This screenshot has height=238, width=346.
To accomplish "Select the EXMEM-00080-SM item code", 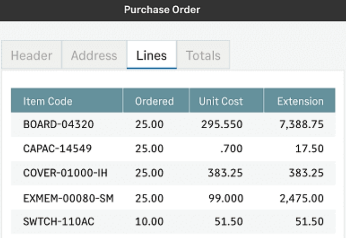I will point(68,198).
